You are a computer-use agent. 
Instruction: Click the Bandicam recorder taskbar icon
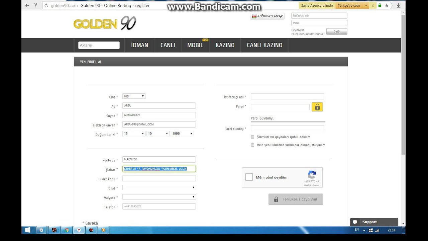coord(91,230)
